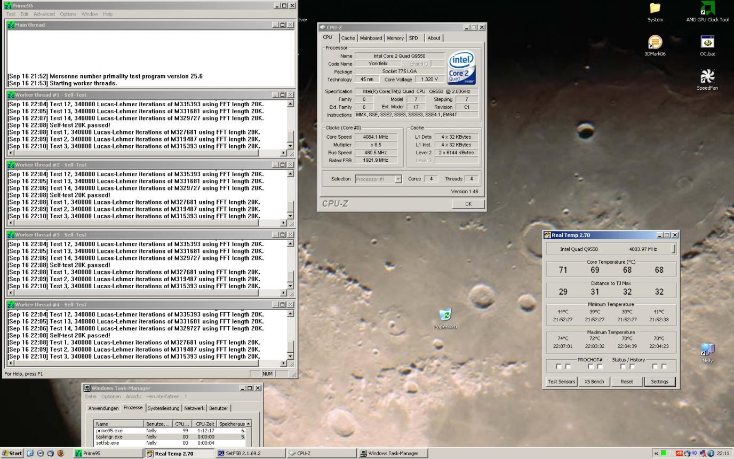Click the Worker thread #3 window icon
Image resolution: width=734 pixels, height=459 pixels.
click(x=11, y=235)
